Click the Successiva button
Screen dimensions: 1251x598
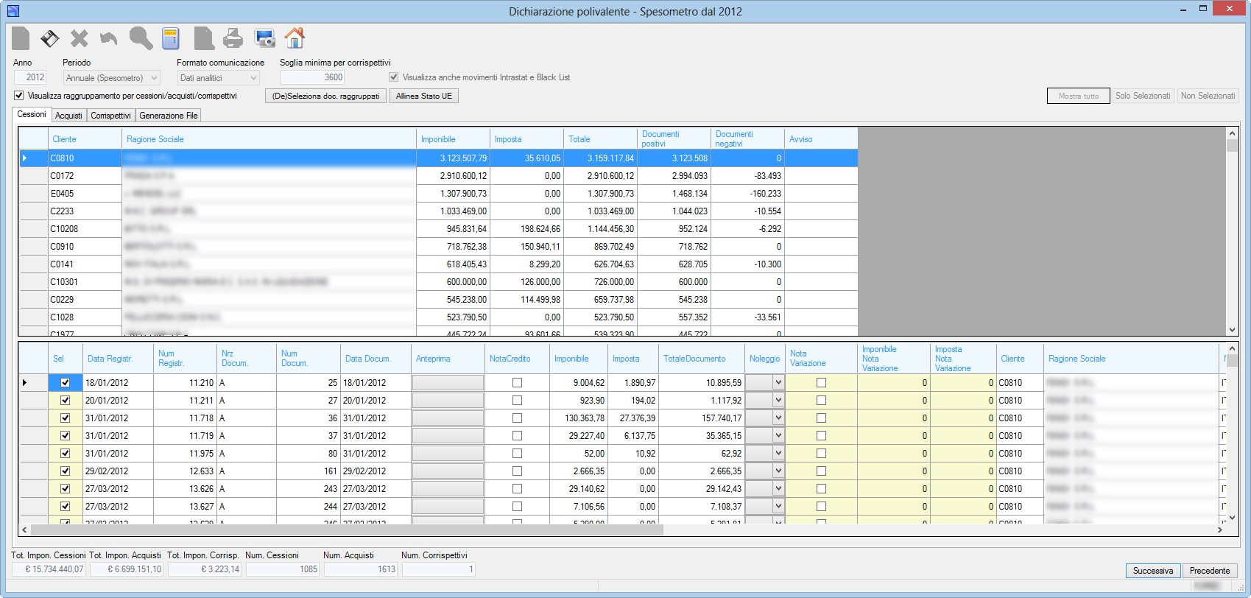(1153, 571)
